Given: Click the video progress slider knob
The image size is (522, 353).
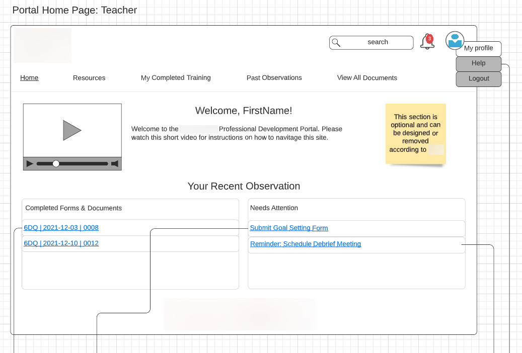Looking at the screenshot, I should coord(56,164).
